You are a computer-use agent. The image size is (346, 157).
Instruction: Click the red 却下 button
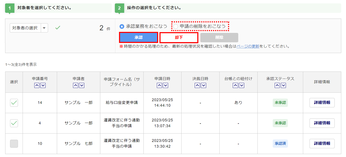179,37
